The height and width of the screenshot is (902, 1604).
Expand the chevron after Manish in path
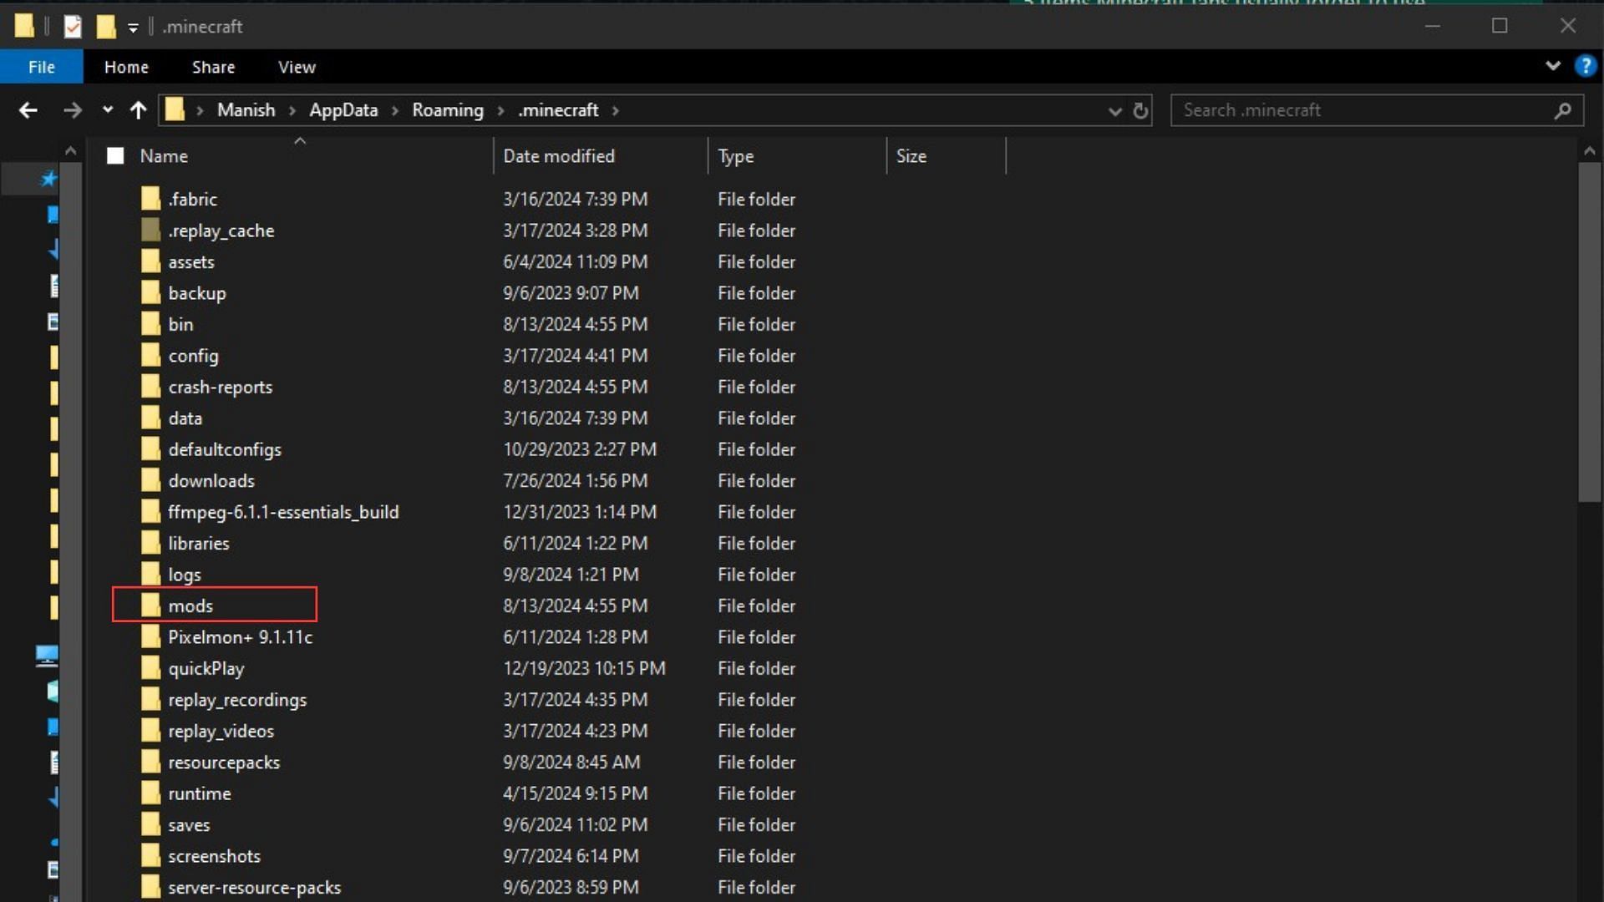[x=292, y=110]
